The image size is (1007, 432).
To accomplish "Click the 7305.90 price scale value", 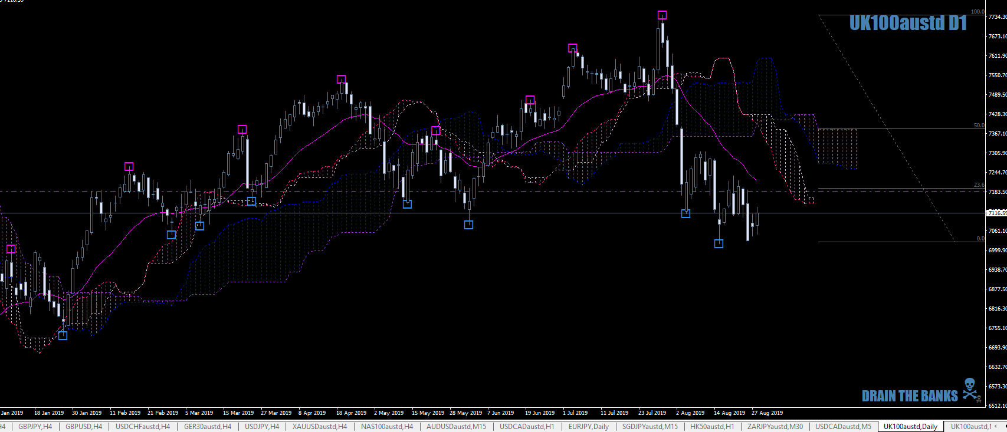I will point(998,153).
